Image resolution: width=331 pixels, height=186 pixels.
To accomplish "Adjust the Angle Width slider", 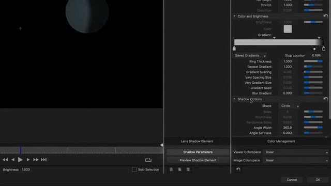I will (313, 128).
